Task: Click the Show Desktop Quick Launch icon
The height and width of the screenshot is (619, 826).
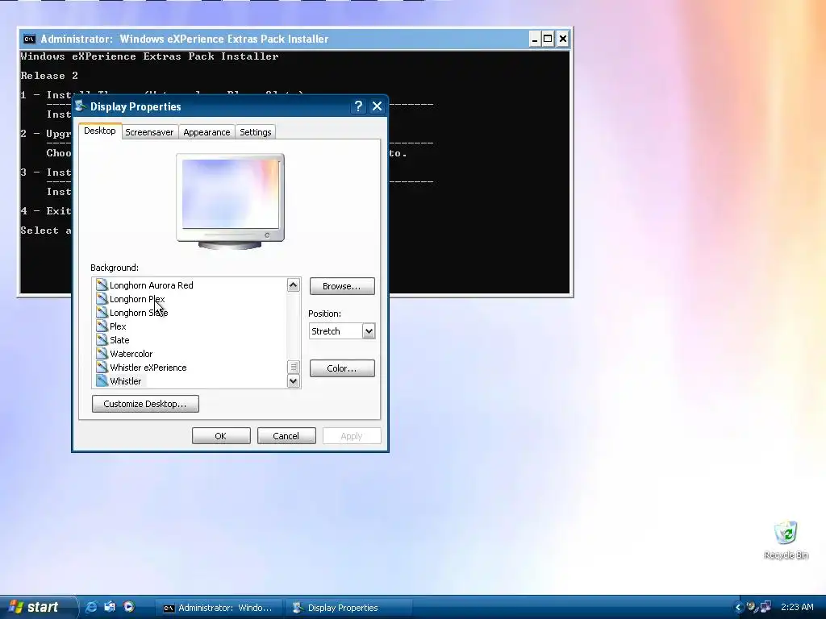Action: coord(110,608)
